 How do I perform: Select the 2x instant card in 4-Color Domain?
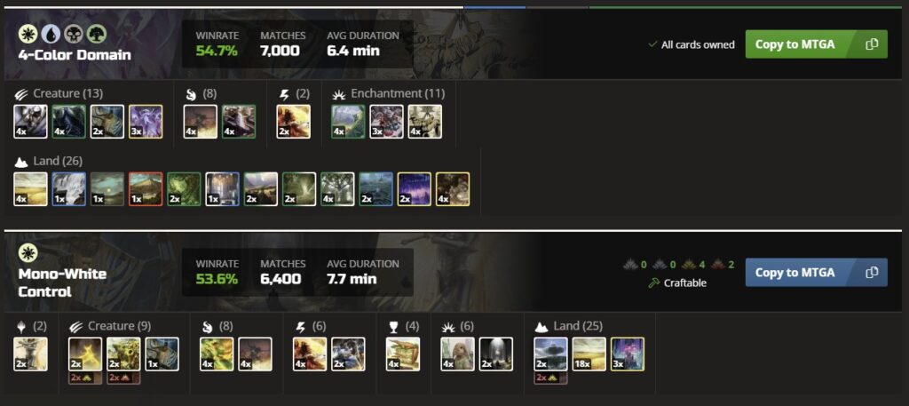(x=293, y=121)
